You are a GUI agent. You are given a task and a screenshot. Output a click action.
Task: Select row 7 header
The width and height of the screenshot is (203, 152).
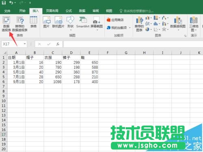4,86
